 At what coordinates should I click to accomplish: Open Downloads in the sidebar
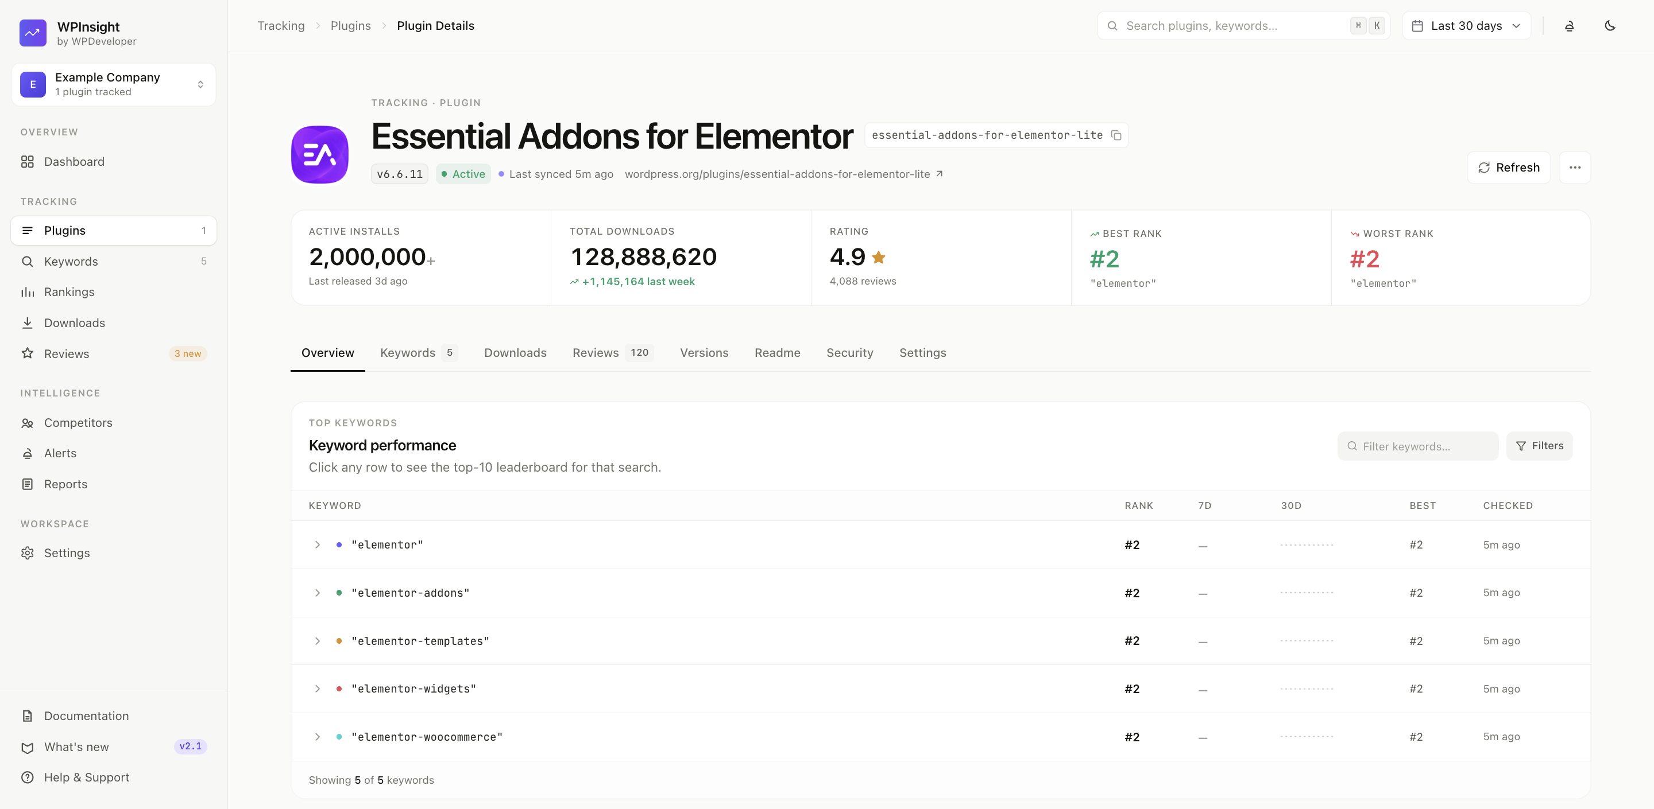114,322
